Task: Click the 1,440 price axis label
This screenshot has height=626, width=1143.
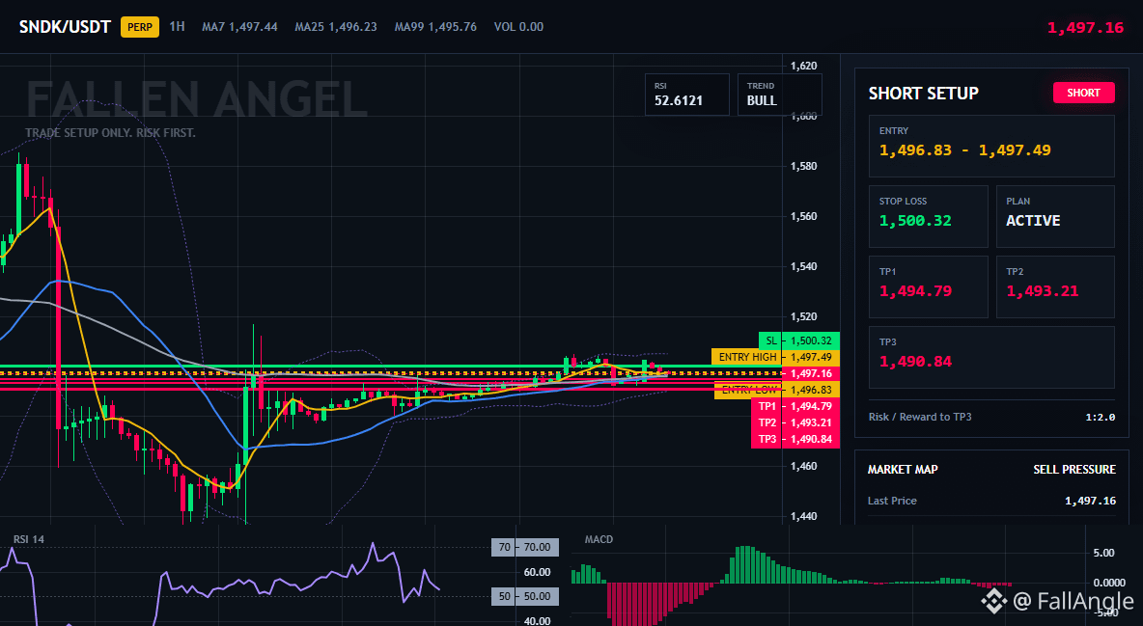Action: coord(804,516)
